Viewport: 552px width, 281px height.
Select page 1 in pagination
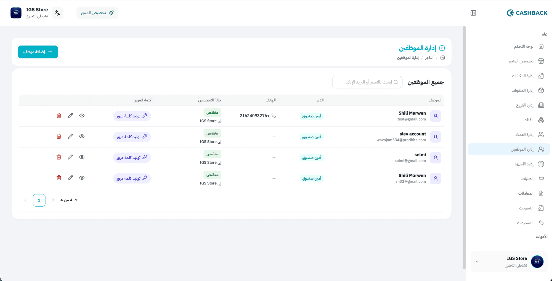pos(39,200)
